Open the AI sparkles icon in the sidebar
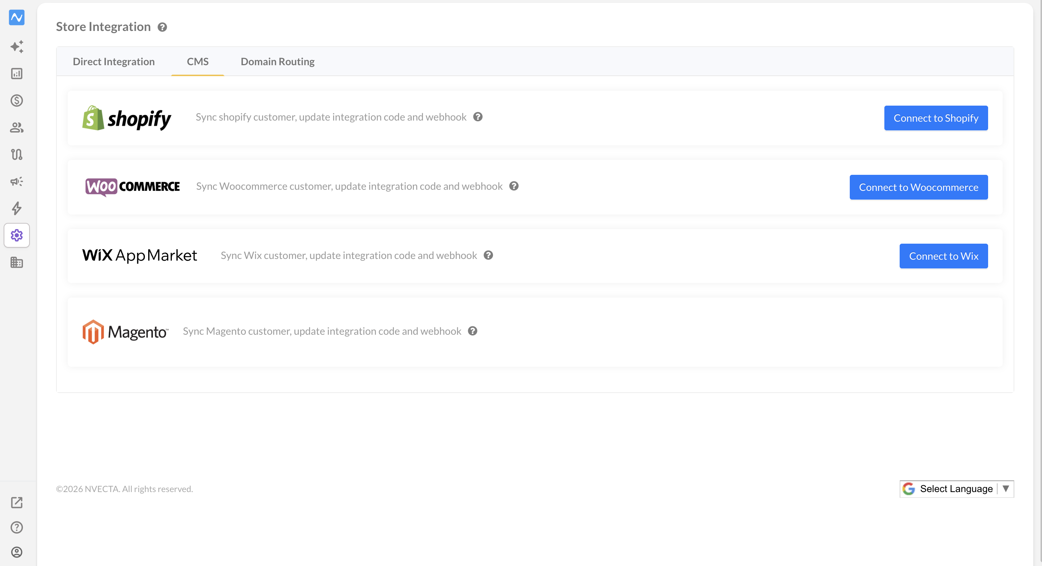The height and width of the screenshot is (566, 1042). 17,47
